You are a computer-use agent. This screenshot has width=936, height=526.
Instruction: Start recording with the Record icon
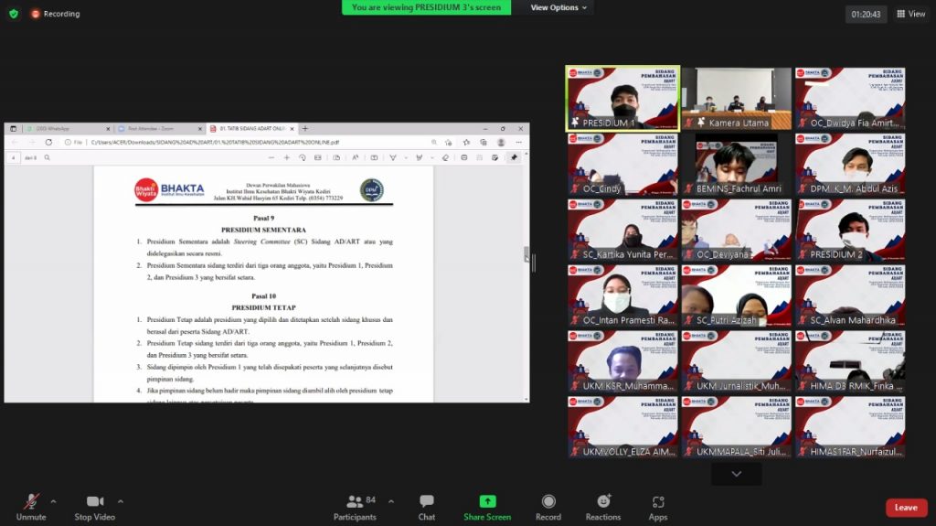tap(548, 502)
